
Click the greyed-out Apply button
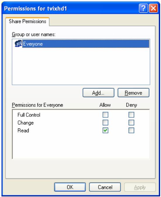(x=140, y=187)
